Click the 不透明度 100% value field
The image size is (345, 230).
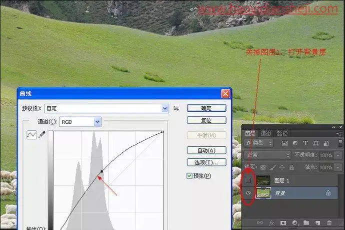(326, 155)
